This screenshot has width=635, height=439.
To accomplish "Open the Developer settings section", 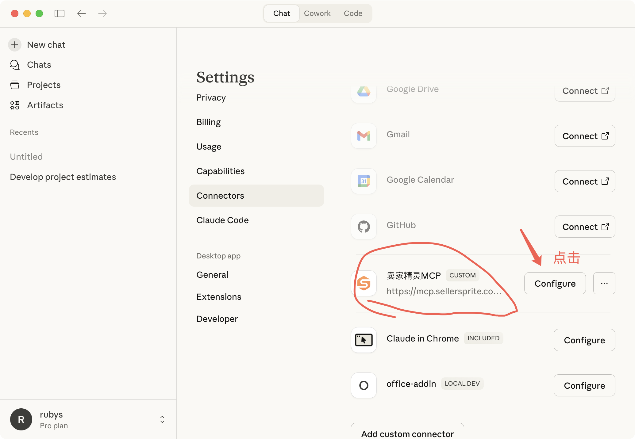I will pyautogui.click(x=217, y=319).
